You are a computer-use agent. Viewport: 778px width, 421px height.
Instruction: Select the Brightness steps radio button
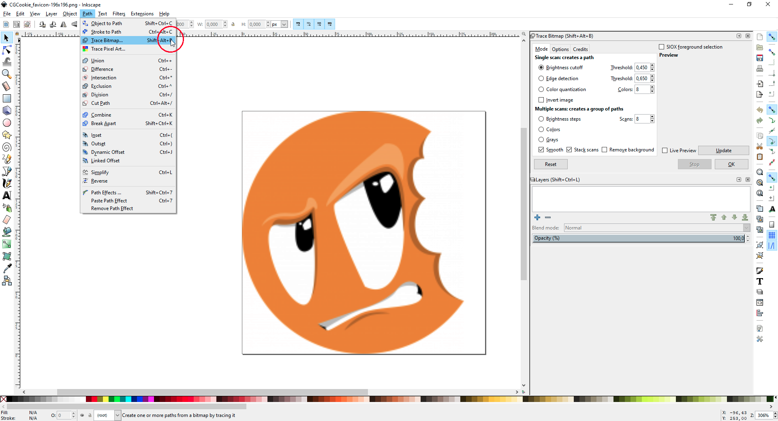click(x=541, y=119)
